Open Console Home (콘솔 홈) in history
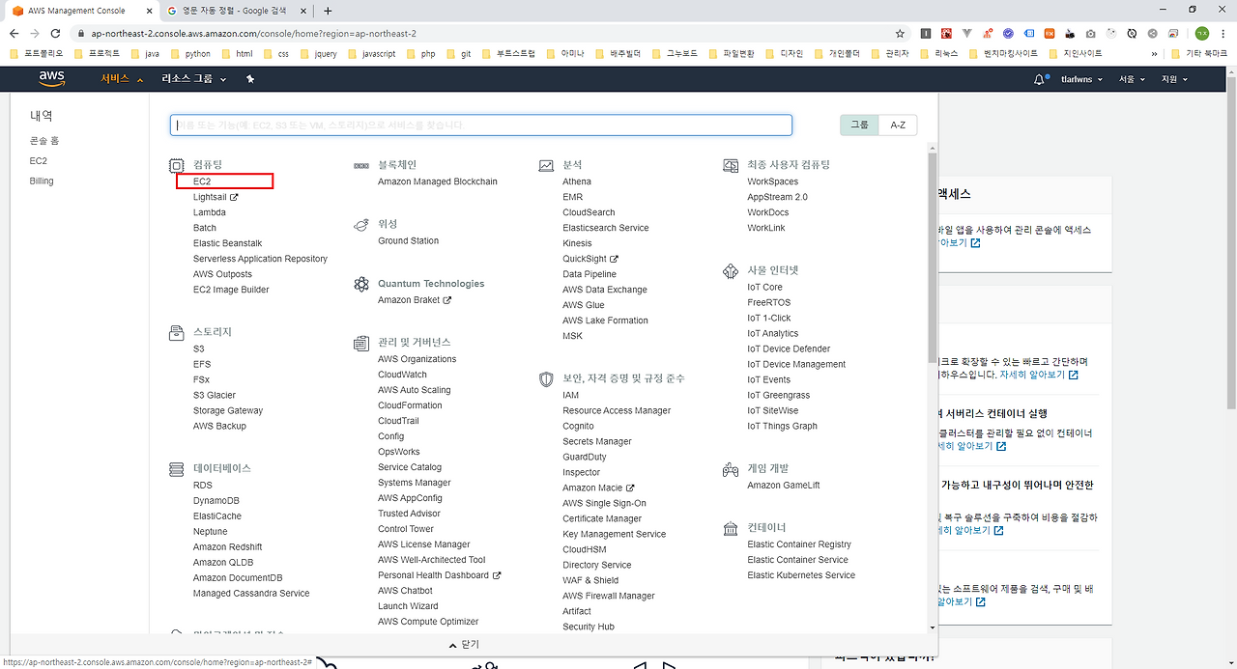 44,141
